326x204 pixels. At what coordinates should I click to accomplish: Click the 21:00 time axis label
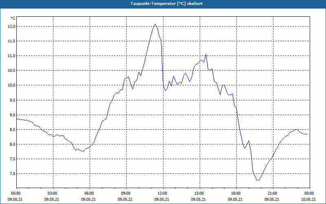(x=273, y=193)
